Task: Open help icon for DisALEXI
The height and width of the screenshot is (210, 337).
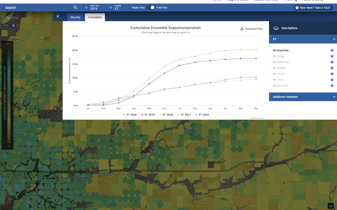Action: (x=332, y=86)
